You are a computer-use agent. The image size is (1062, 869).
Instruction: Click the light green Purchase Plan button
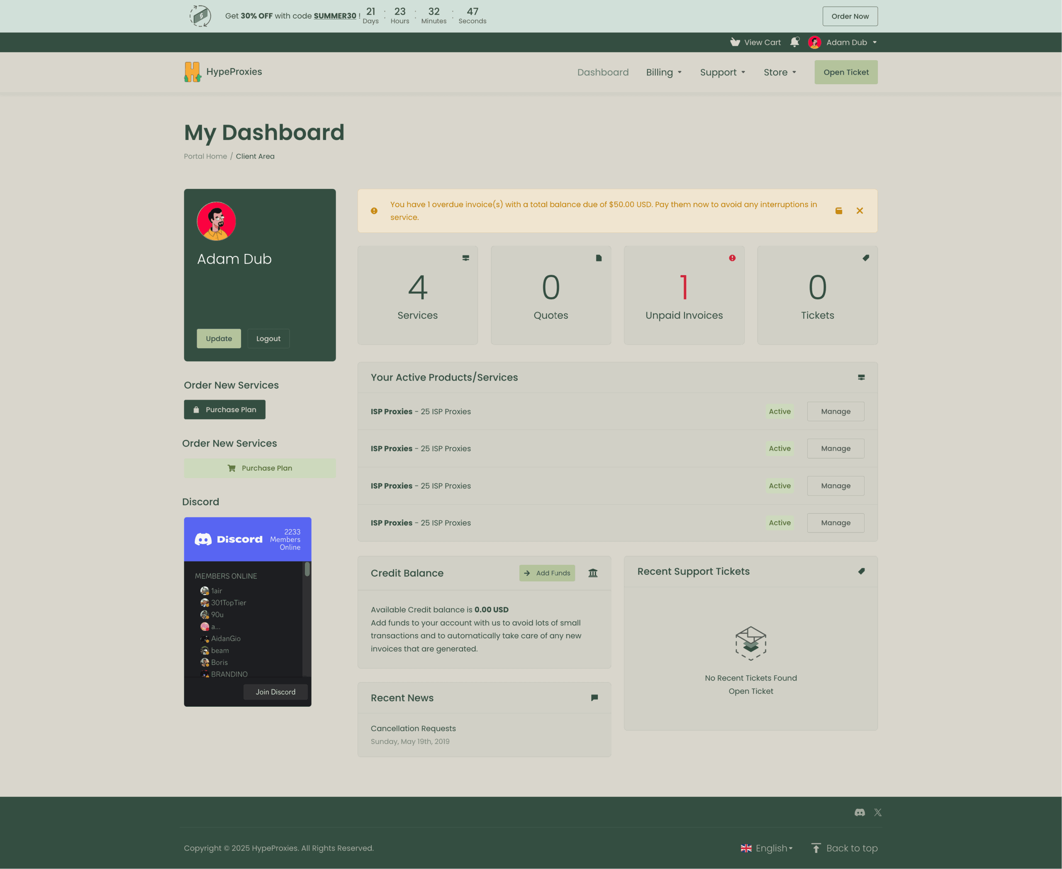(x=260, y=468)
